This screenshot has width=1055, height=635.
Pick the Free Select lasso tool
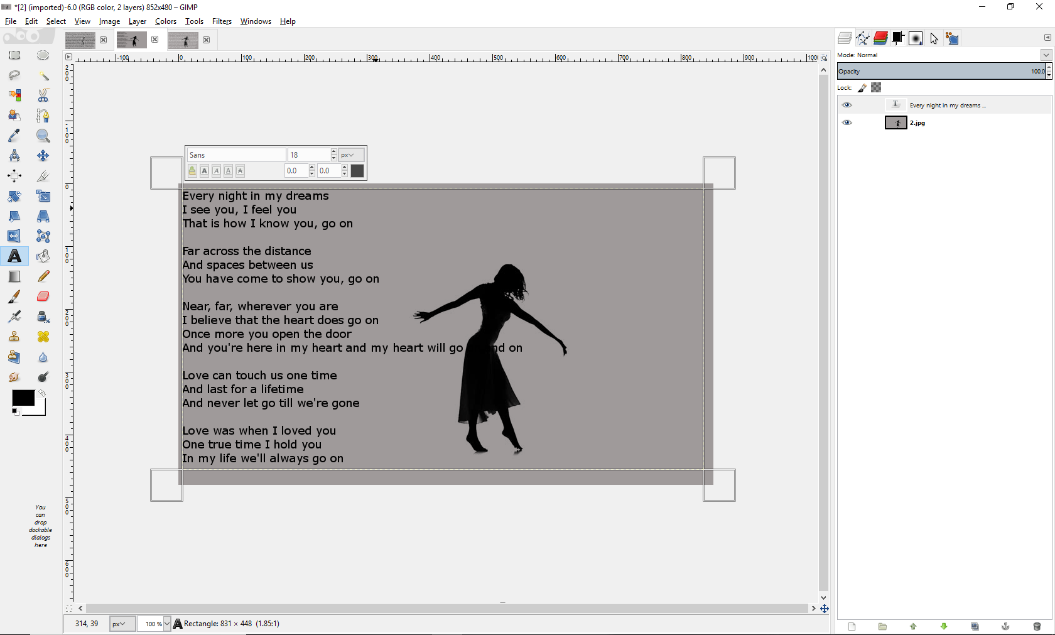pyautogui.click(x=14, y=75)
